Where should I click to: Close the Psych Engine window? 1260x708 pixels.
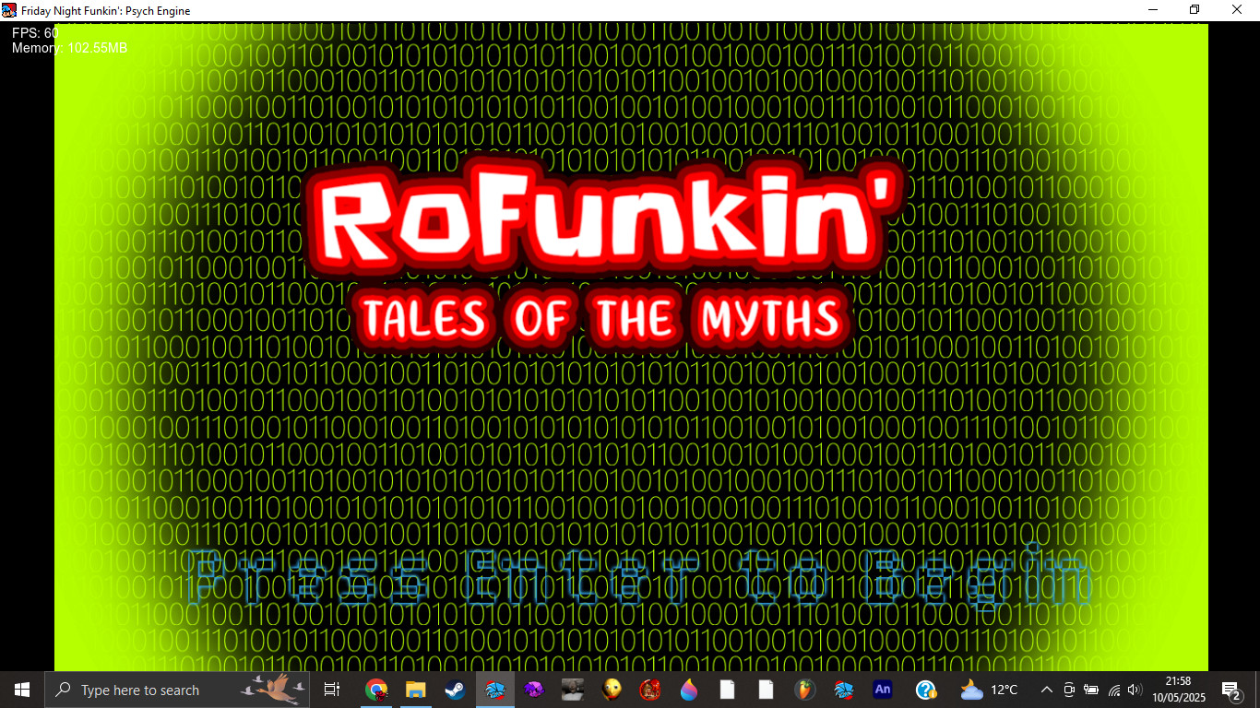1237,10
